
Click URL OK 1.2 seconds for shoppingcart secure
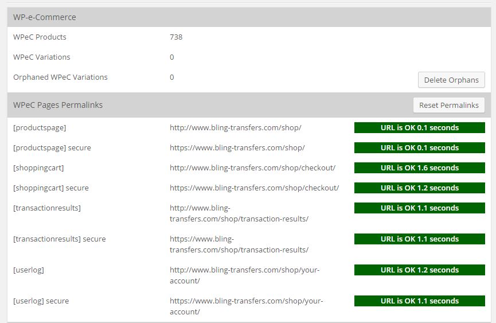click(x=419, y=188)
